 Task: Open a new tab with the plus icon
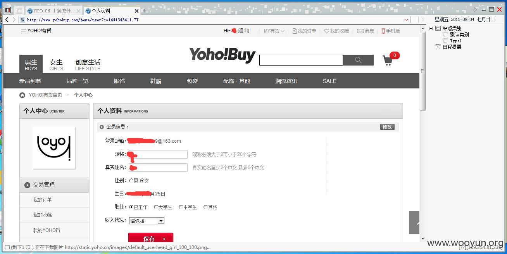tap(145, 11)
